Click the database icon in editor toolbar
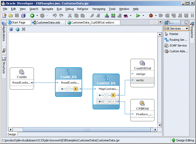 tap(11, 29)
